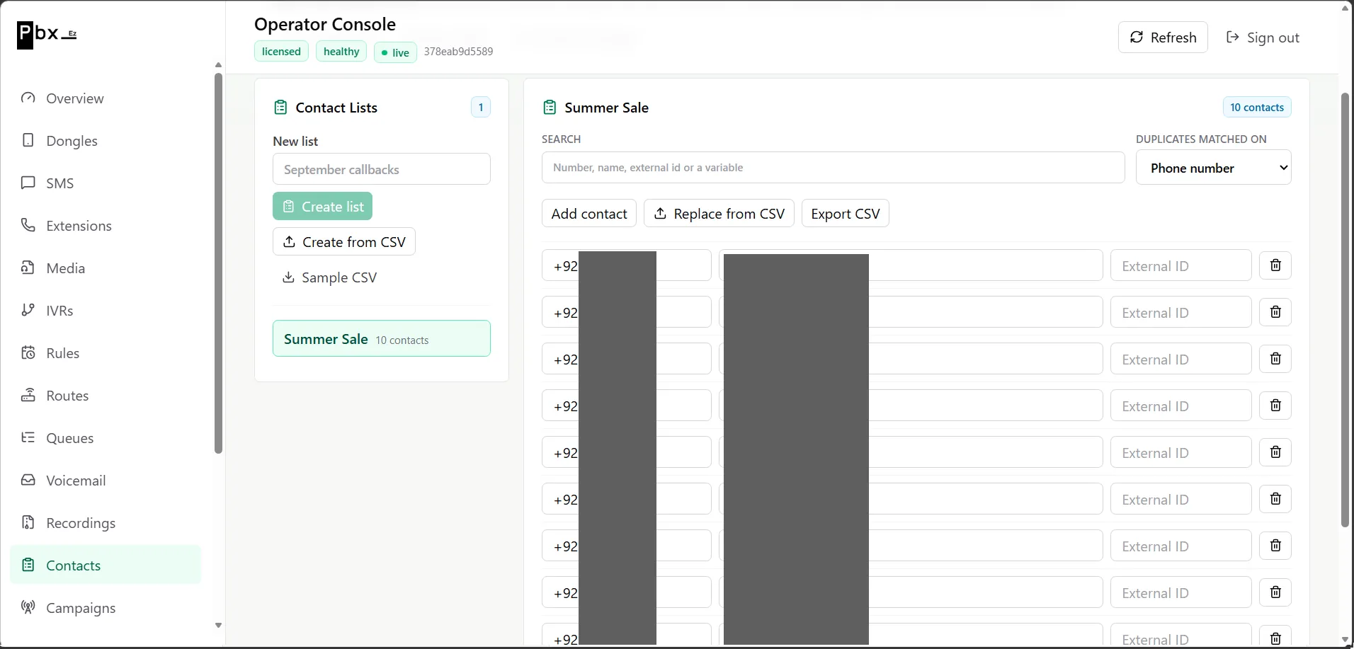Delete the first contact row with trash icon
Image resolution: width=1354 pixels, height=649 pixels.
coord(1275,265)
